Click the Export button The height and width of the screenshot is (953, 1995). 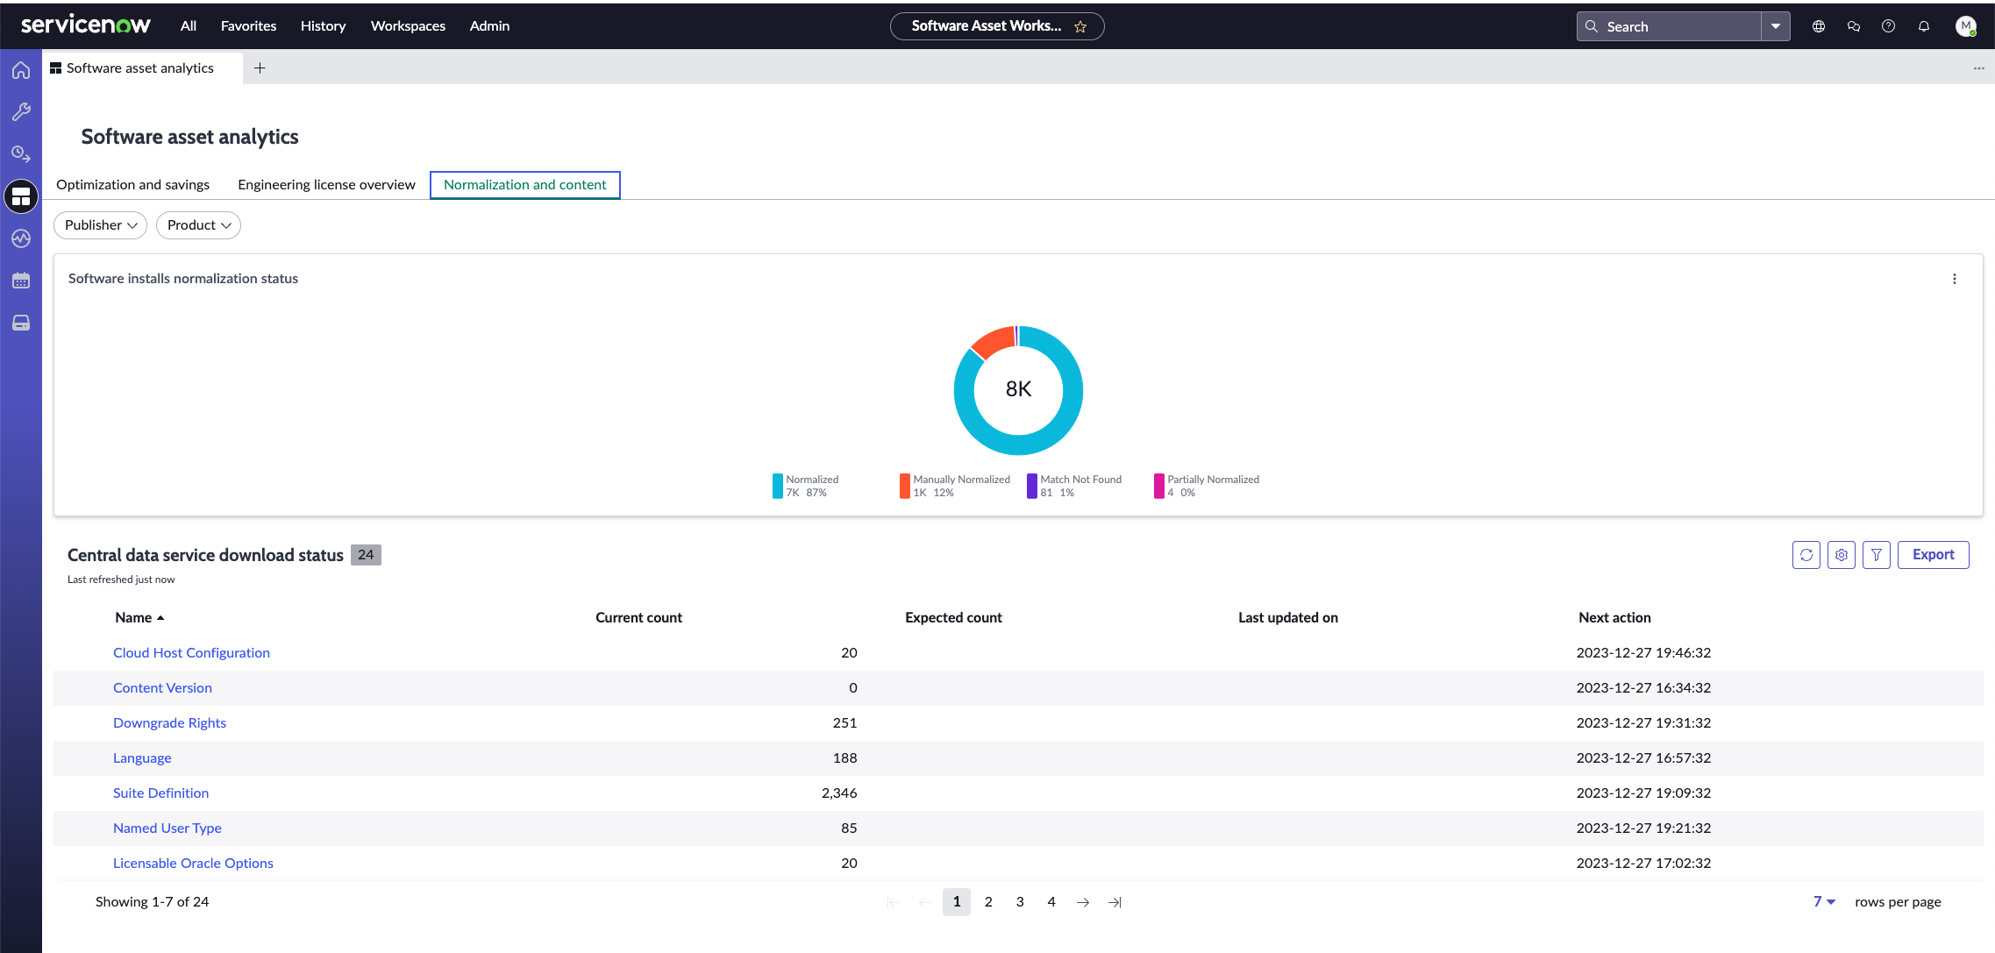pyautogui.click(x=1933, y=555)
